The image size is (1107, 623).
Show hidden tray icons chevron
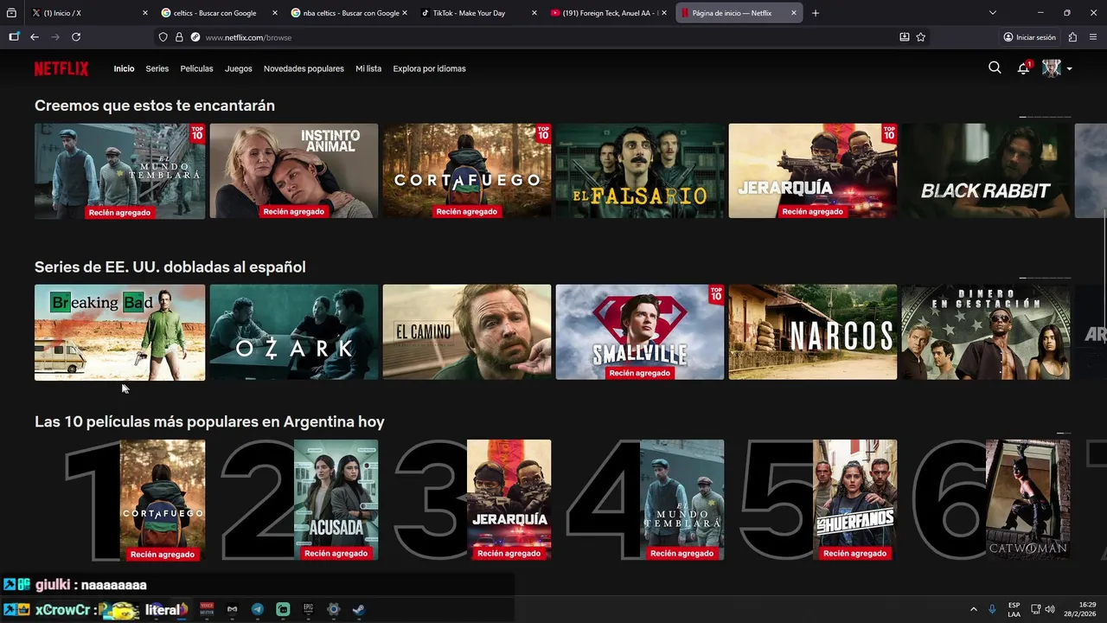click(x=973, y=609)
